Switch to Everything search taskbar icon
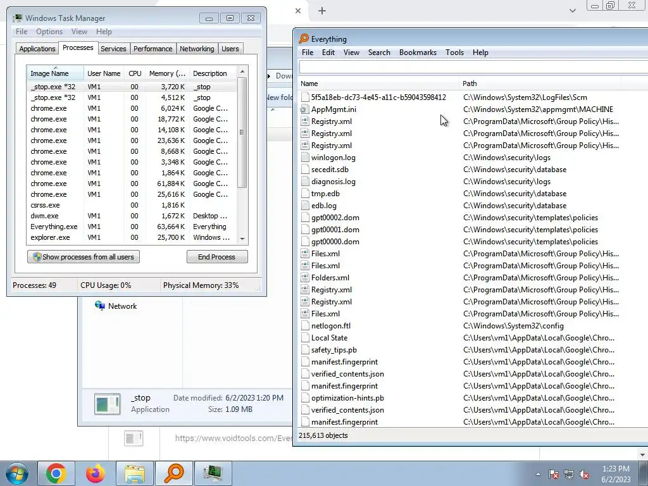Image resolution: width=648 pixels, height=486 pixels. [174, 473]
